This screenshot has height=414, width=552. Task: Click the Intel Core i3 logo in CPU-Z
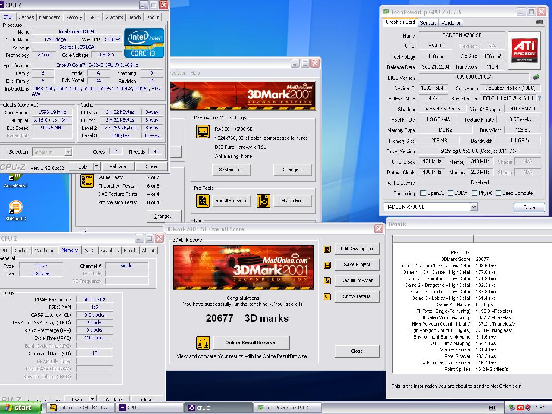[x=144, y=43]
